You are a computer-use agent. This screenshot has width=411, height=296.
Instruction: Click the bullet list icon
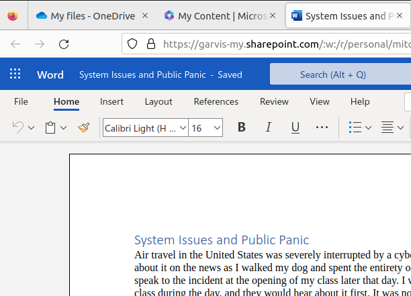pos(355,128)
